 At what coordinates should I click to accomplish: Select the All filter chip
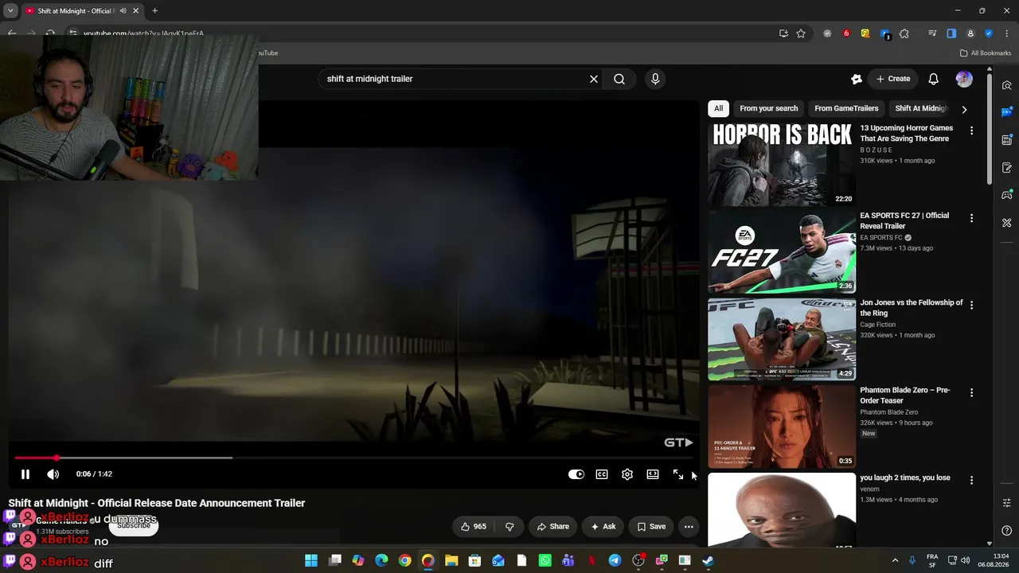718,108
